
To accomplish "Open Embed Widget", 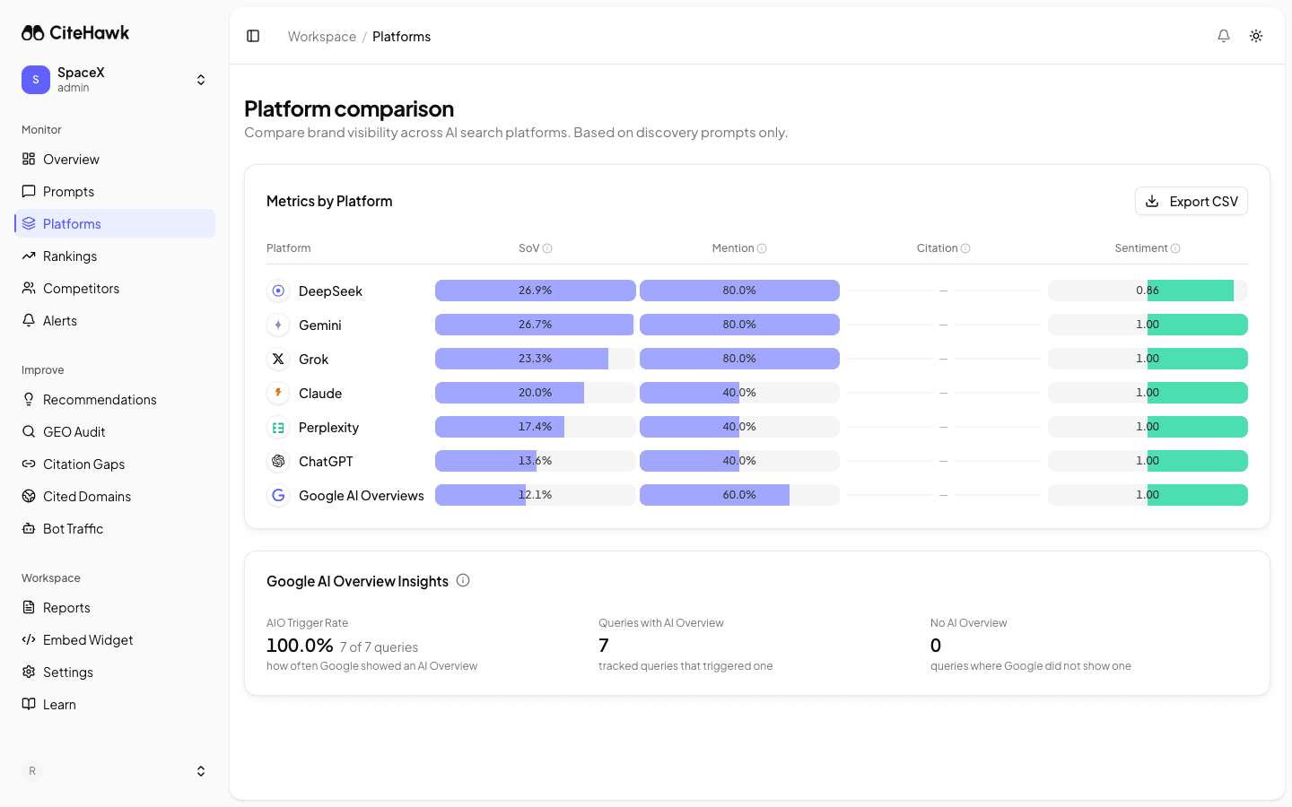I will pyautogui.click(x=115, y=639).
